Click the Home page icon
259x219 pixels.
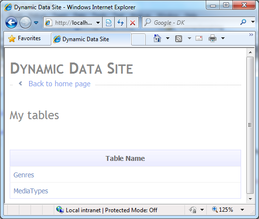[157, 38]
